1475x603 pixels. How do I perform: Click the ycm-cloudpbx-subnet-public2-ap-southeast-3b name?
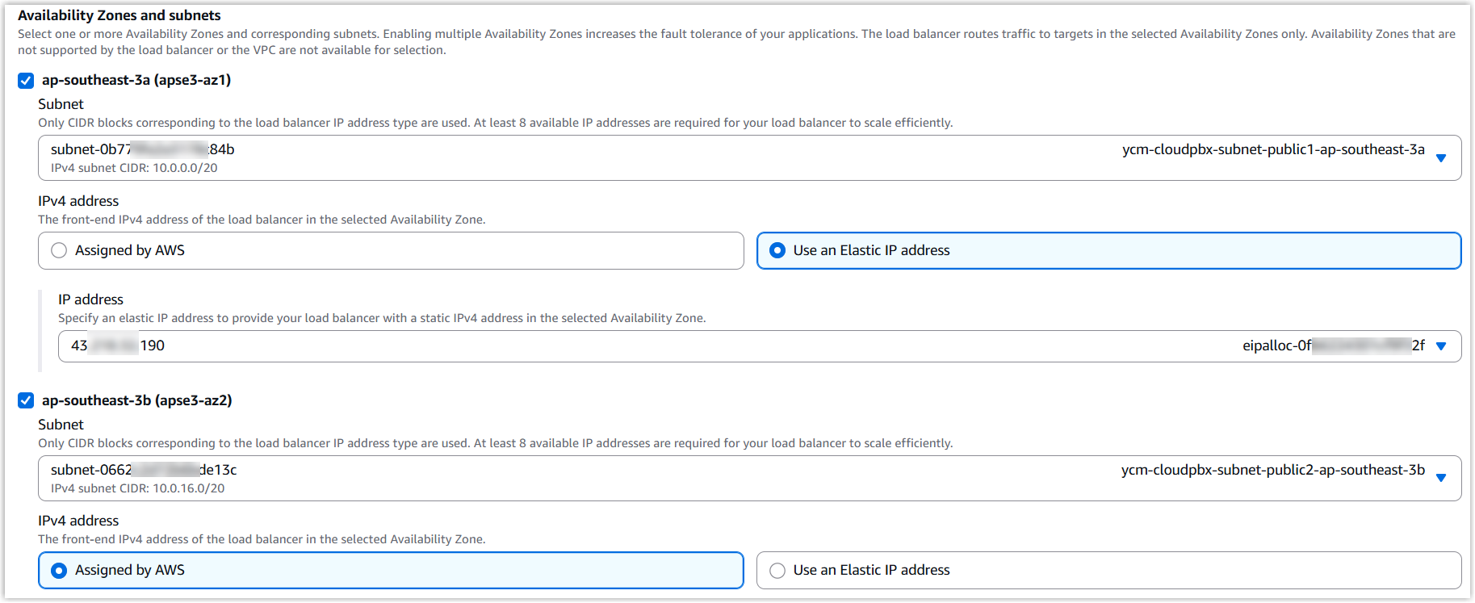(x=1272, y=471)
